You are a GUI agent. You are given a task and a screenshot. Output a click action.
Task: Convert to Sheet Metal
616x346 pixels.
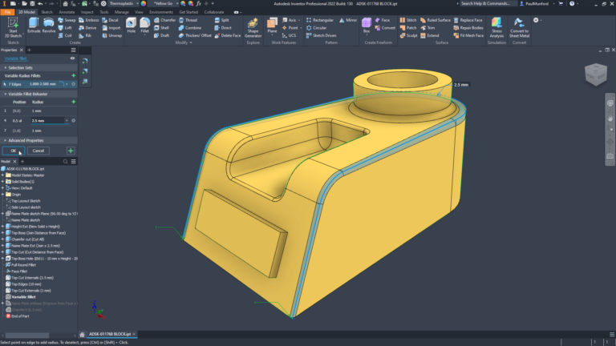520,27
